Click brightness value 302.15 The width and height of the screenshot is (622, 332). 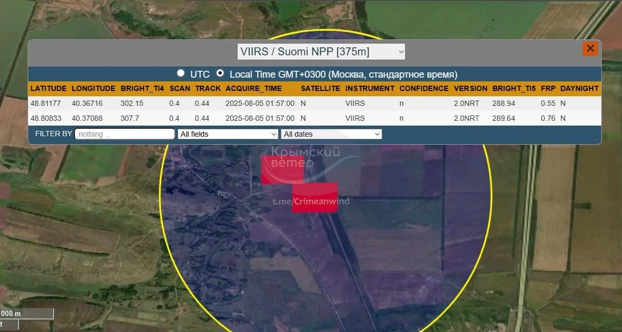(x=132, y=103)
